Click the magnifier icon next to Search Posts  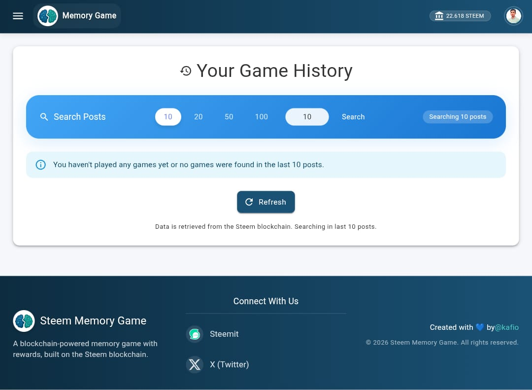pos(44,117)
